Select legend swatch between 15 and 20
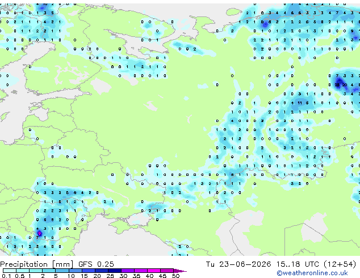The width and height of the screenshot is (360, 278). (x=89, y=271)
